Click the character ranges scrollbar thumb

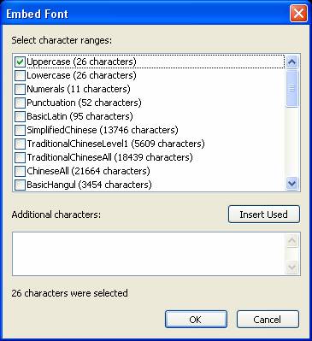(292, 88)
